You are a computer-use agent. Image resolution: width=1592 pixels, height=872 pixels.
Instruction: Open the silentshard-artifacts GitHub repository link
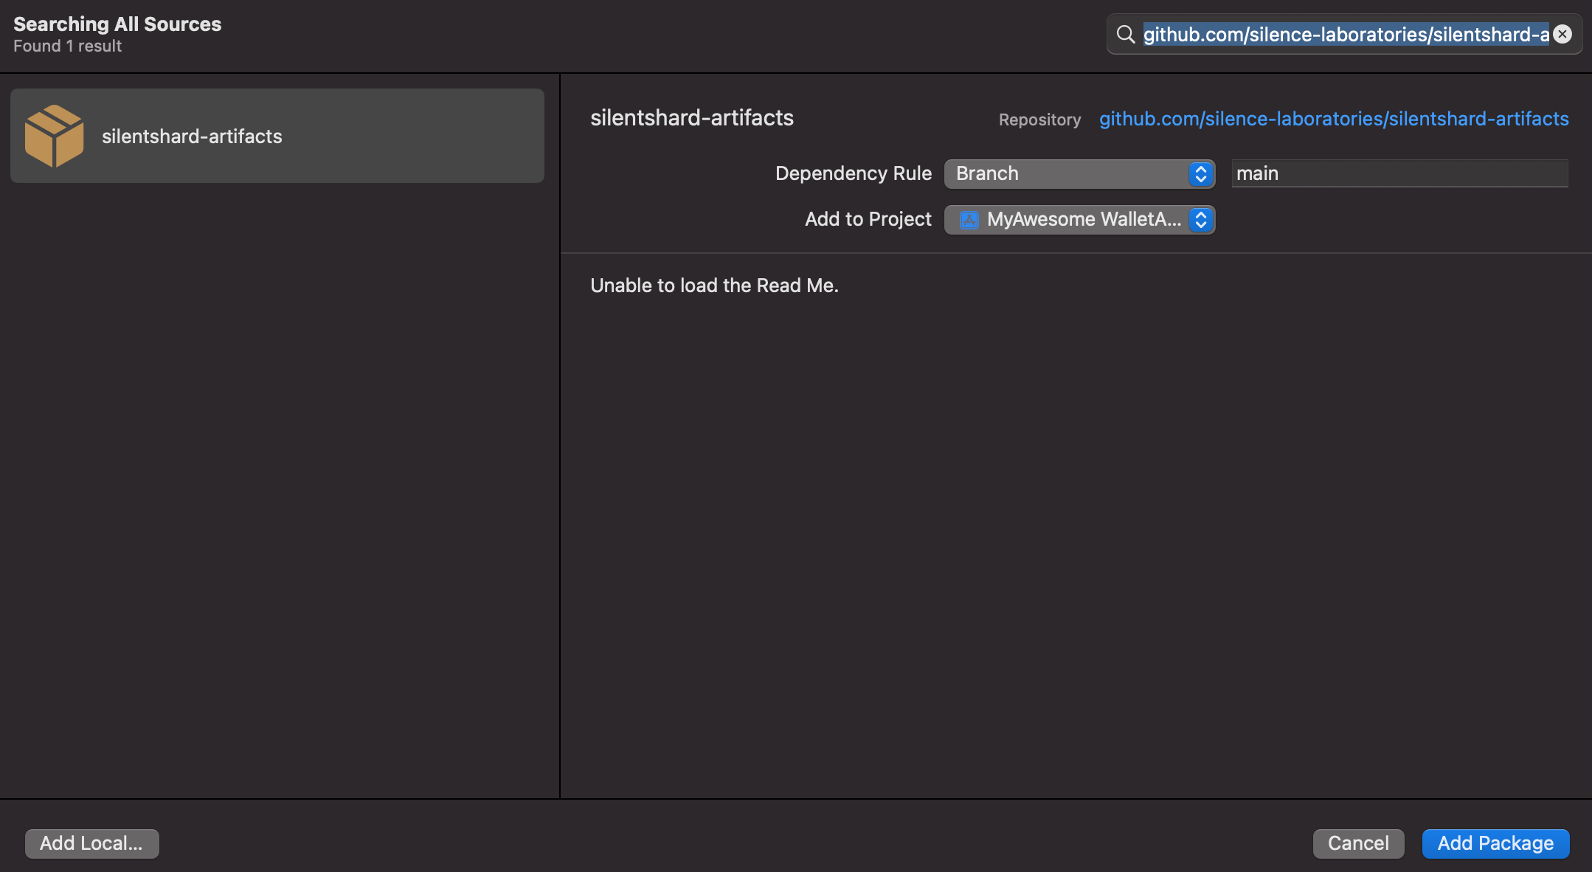pyautogui.click(x=1334, y=119)
